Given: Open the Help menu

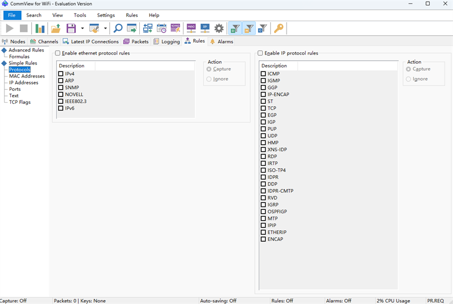Looking at the screenshot, I should [154, 15].
